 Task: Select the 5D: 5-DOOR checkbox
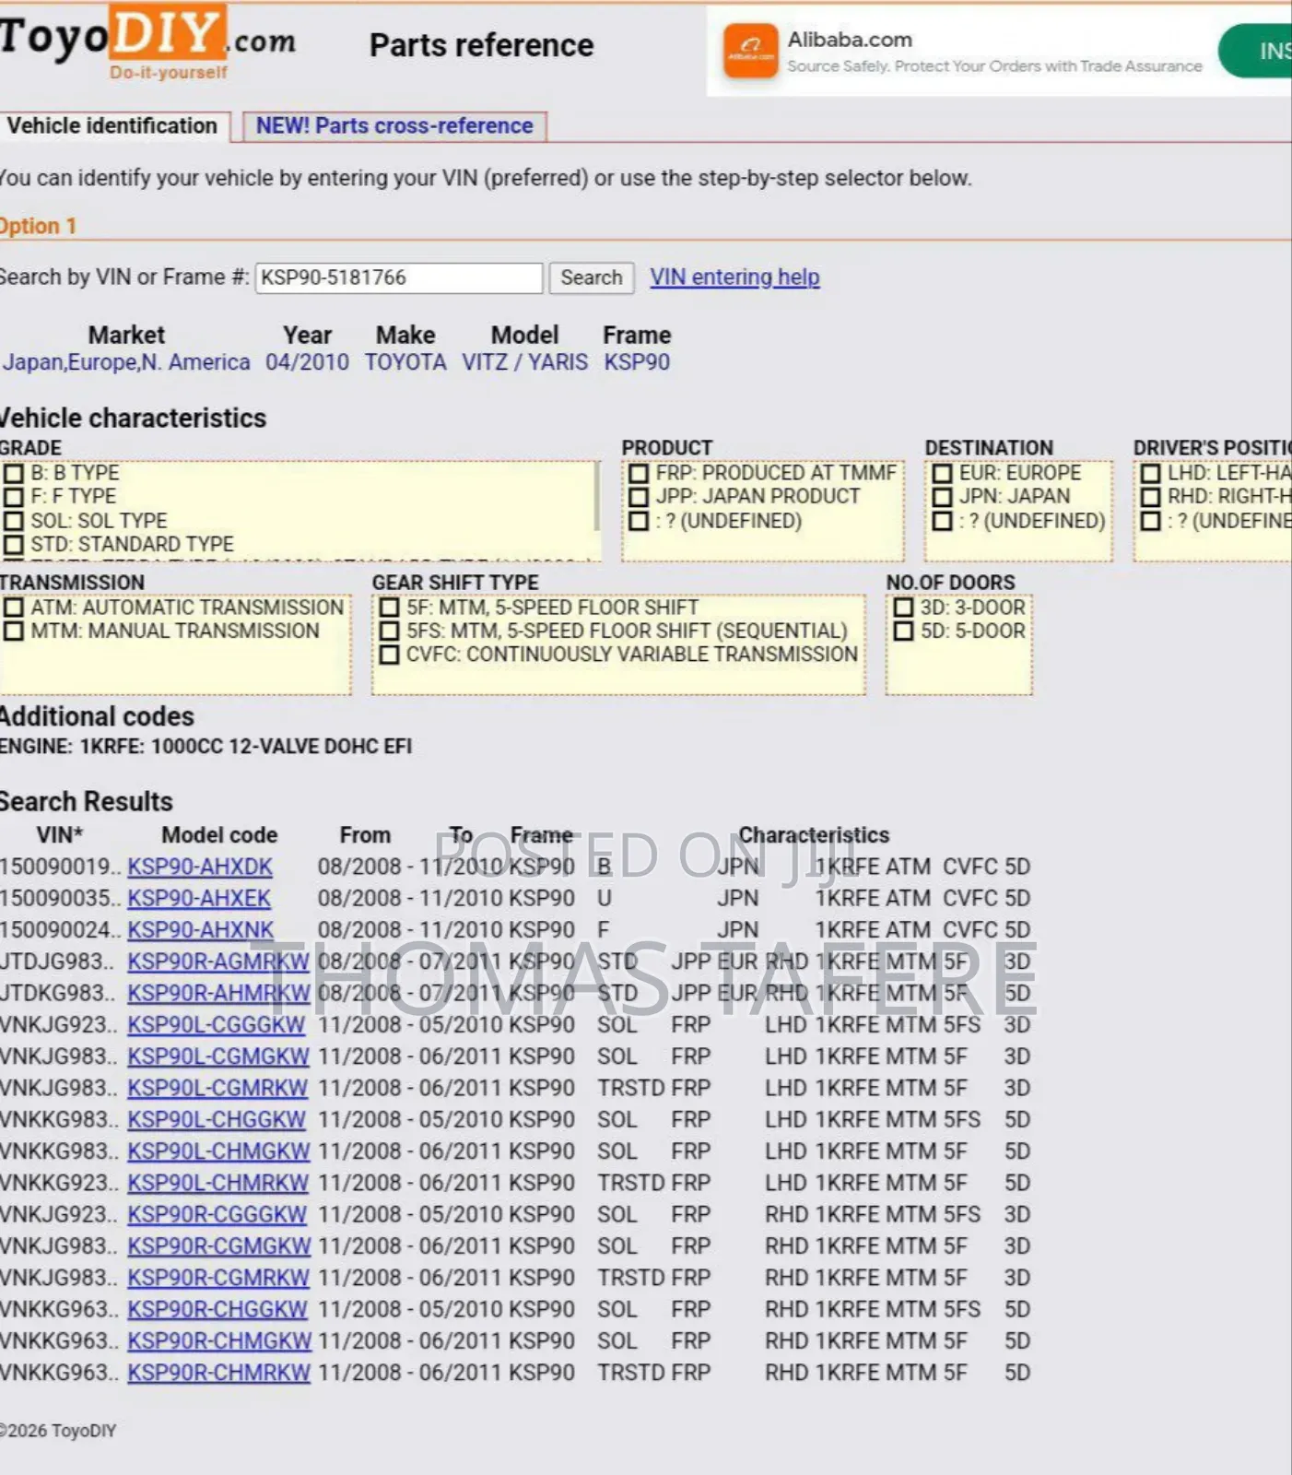903,631
